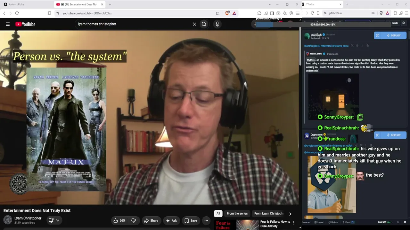Open more actions ellipsis under video
This screenshot has height=230, width=410.
click(206, 220)
